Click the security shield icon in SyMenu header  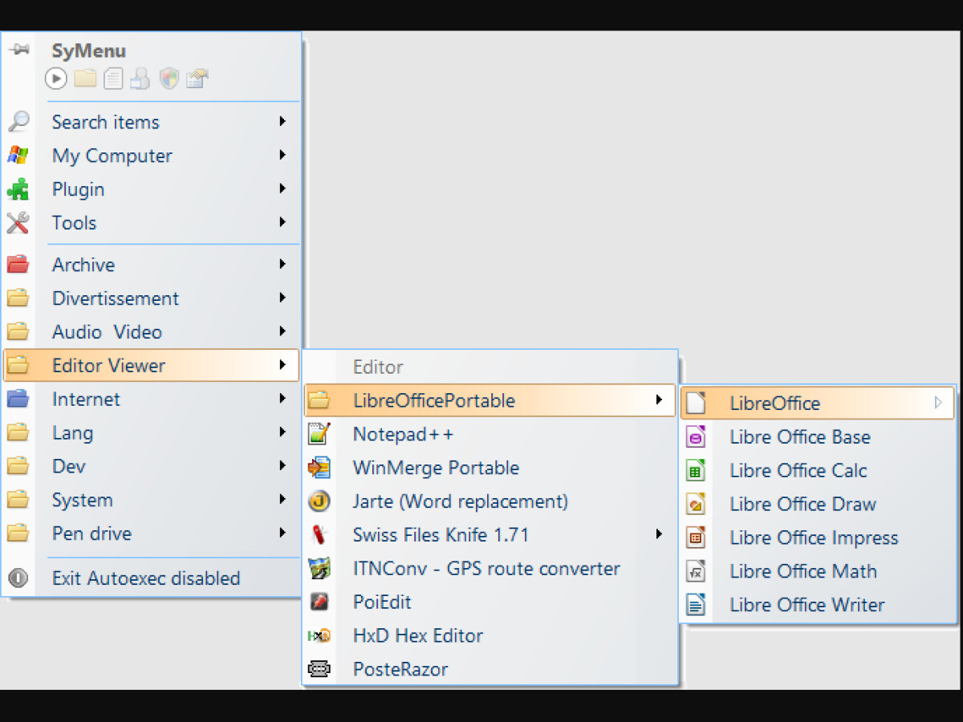click(169, 78)
